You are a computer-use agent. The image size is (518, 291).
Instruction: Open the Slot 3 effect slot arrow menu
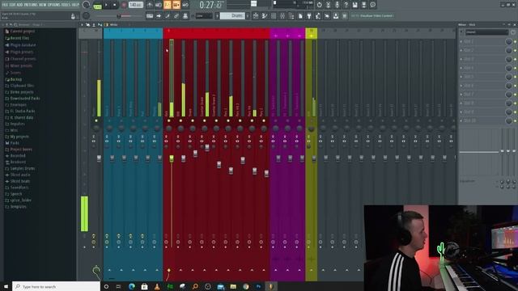(x=461, y=59)
